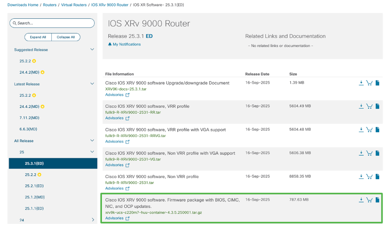
Task: Click the search magnifier icon
Action: coord(15,23)
